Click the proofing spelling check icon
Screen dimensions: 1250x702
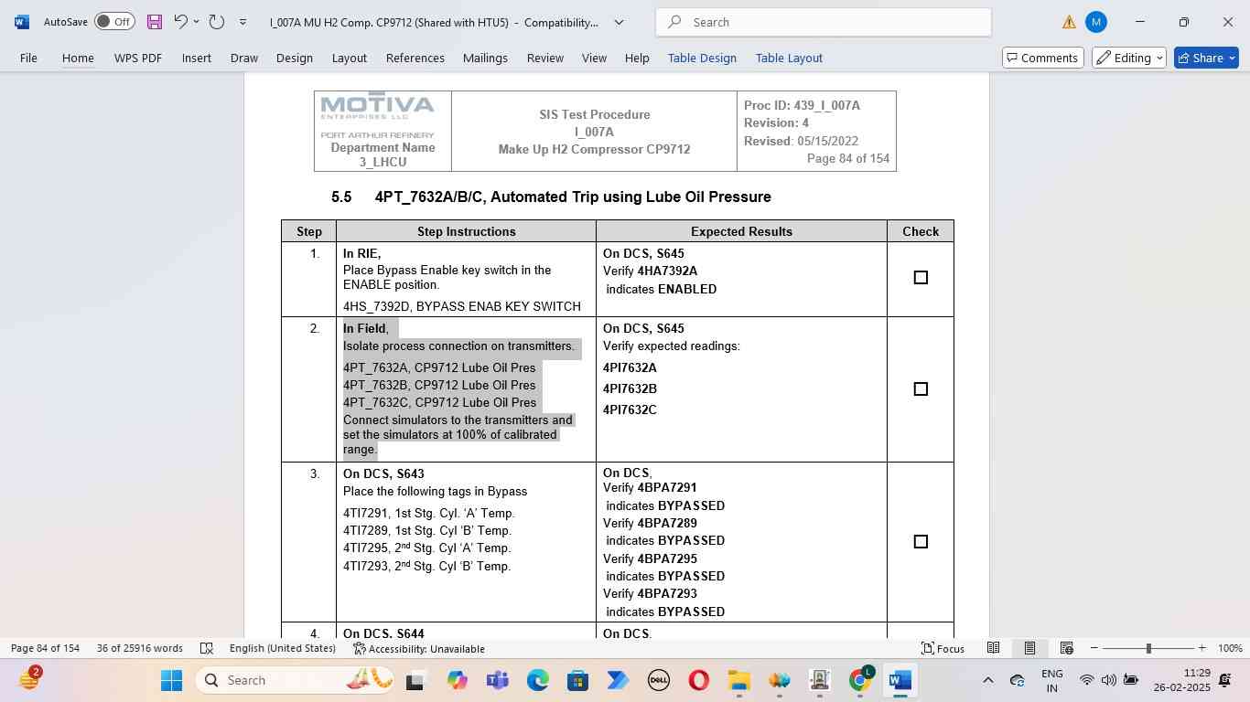[x=207, y=648]
